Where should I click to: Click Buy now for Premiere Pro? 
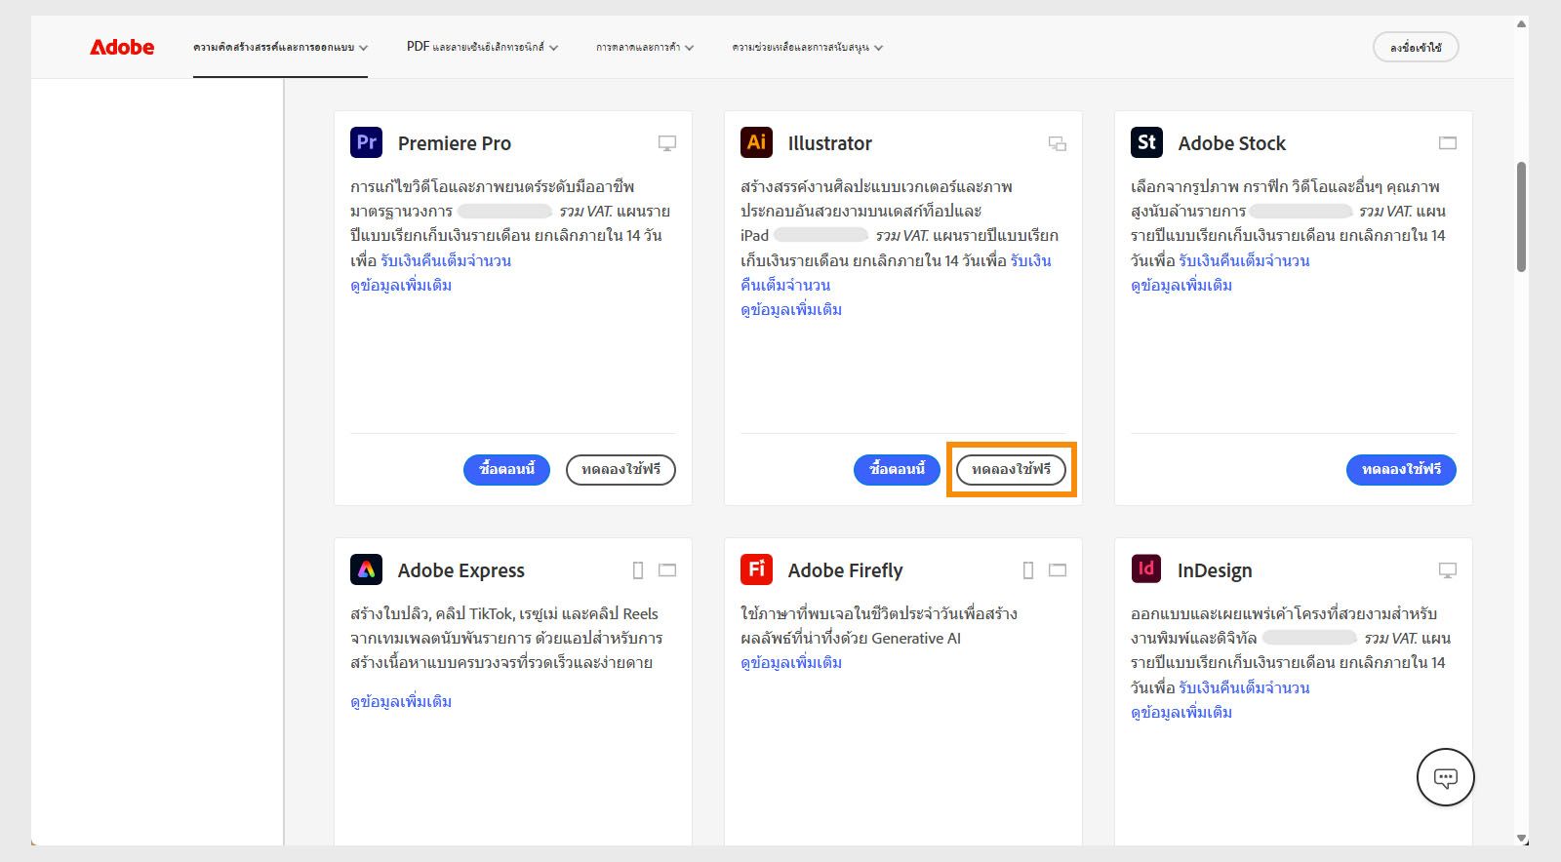506,469
